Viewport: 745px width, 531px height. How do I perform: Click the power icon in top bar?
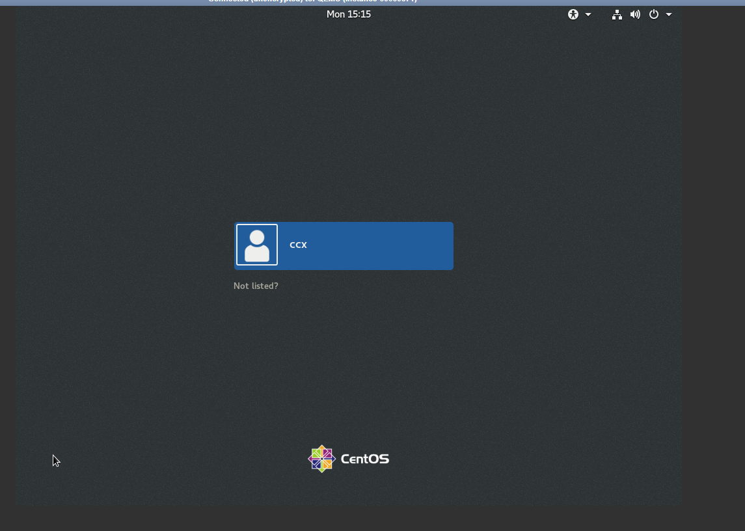coord(654,14)
